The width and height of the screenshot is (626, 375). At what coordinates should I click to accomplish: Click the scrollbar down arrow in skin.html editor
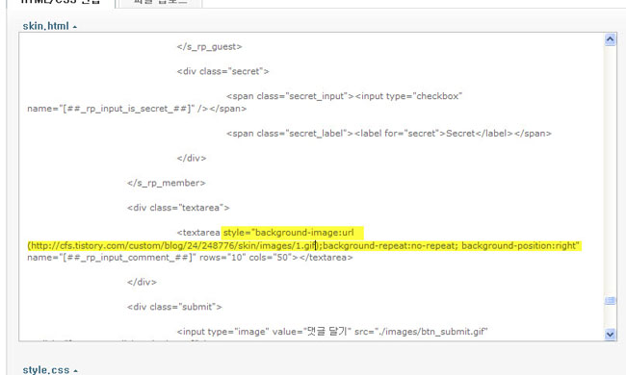point(610,334)
